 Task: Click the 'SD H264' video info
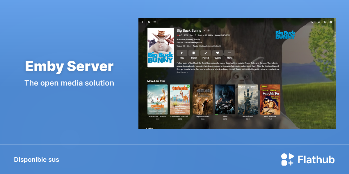point(187,46)
